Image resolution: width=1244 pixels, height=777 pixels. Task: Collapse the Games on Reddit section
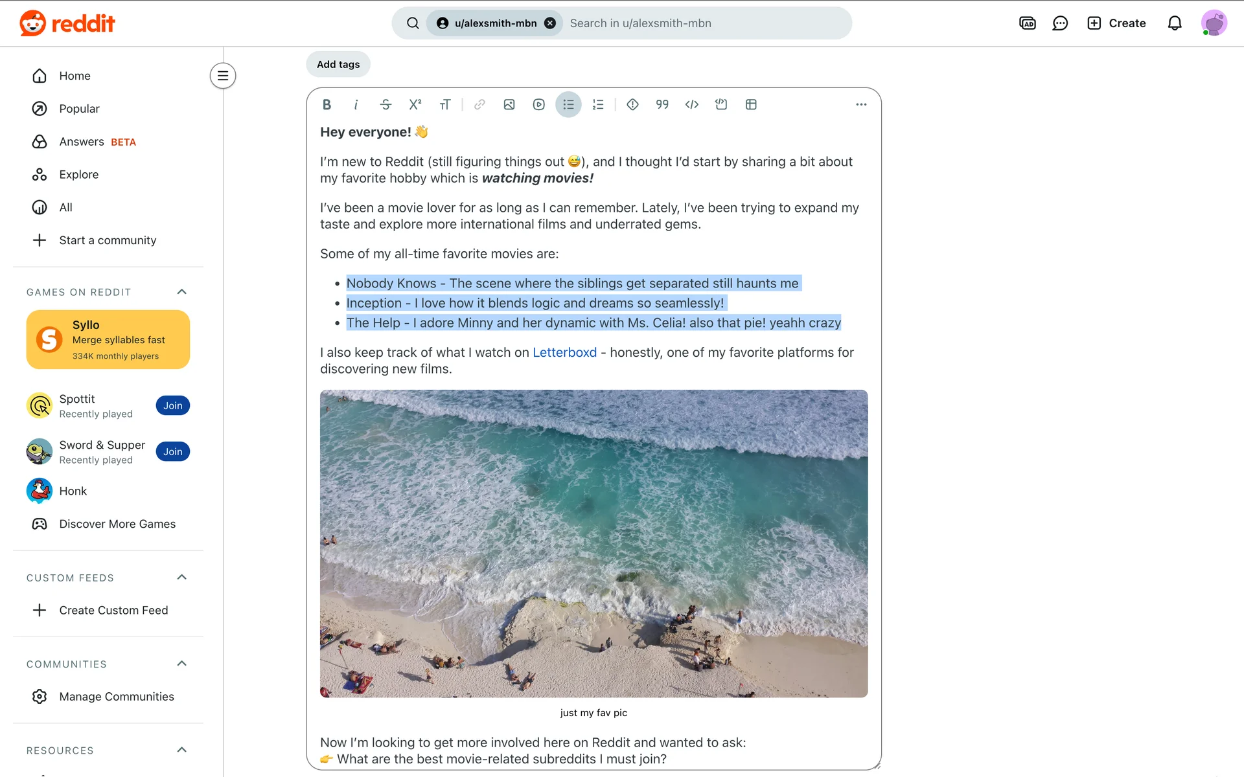182,292
